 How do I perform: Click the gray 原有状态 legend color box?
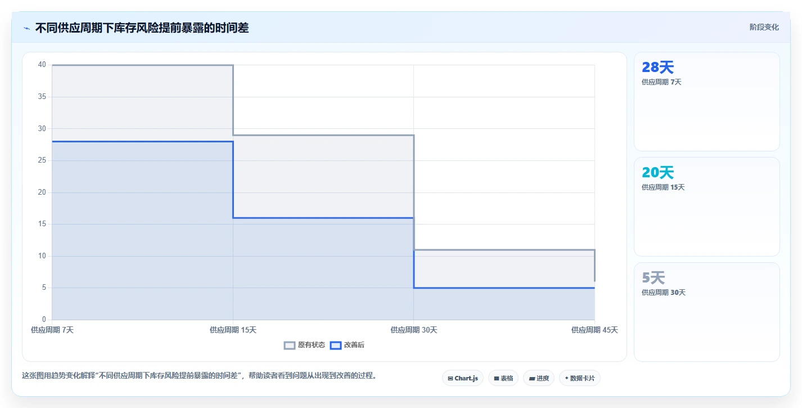click(290, 345)
